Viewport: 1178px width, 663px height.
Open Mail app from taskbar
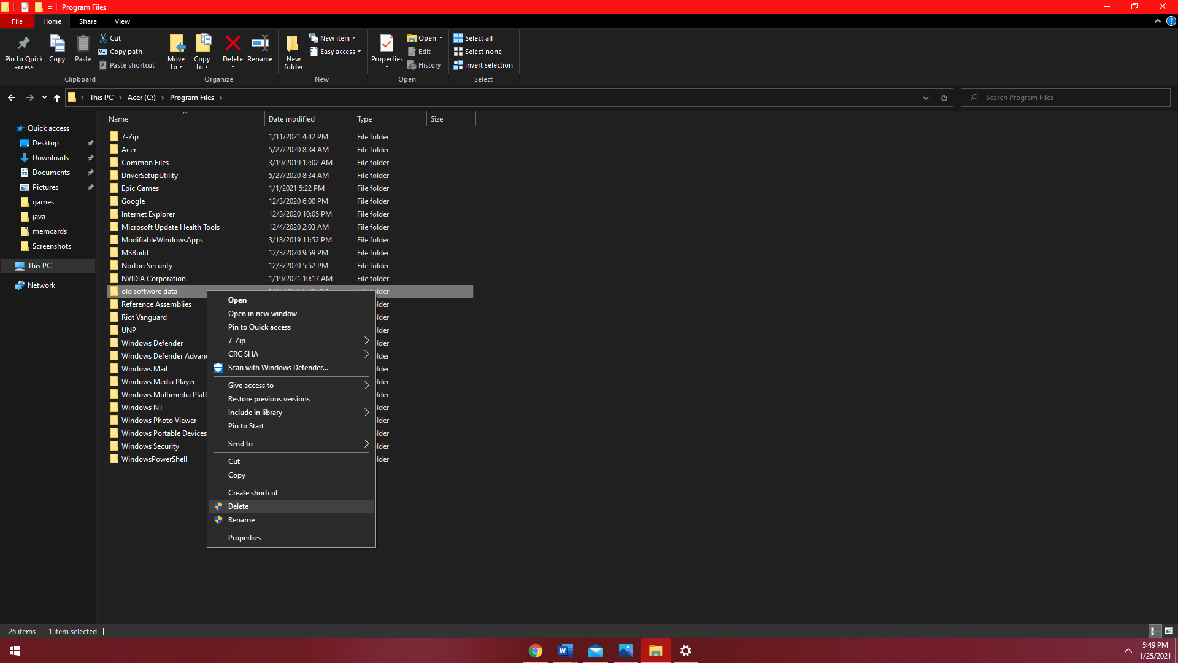tap(596, 651)
